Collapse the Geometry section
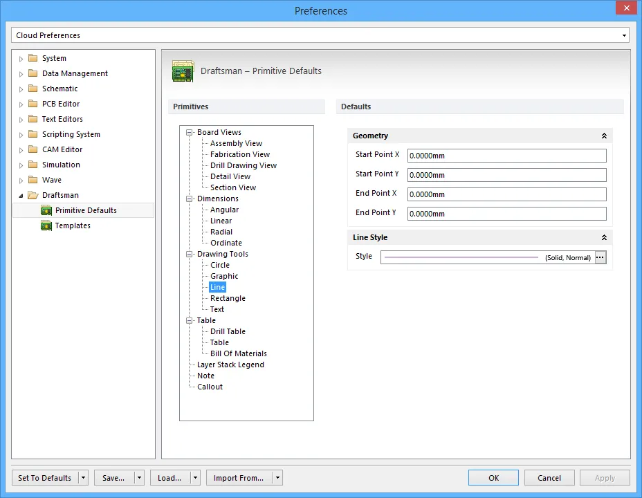Image resolution: width=642 pixels, height=498 pixels. click(604, 136)
